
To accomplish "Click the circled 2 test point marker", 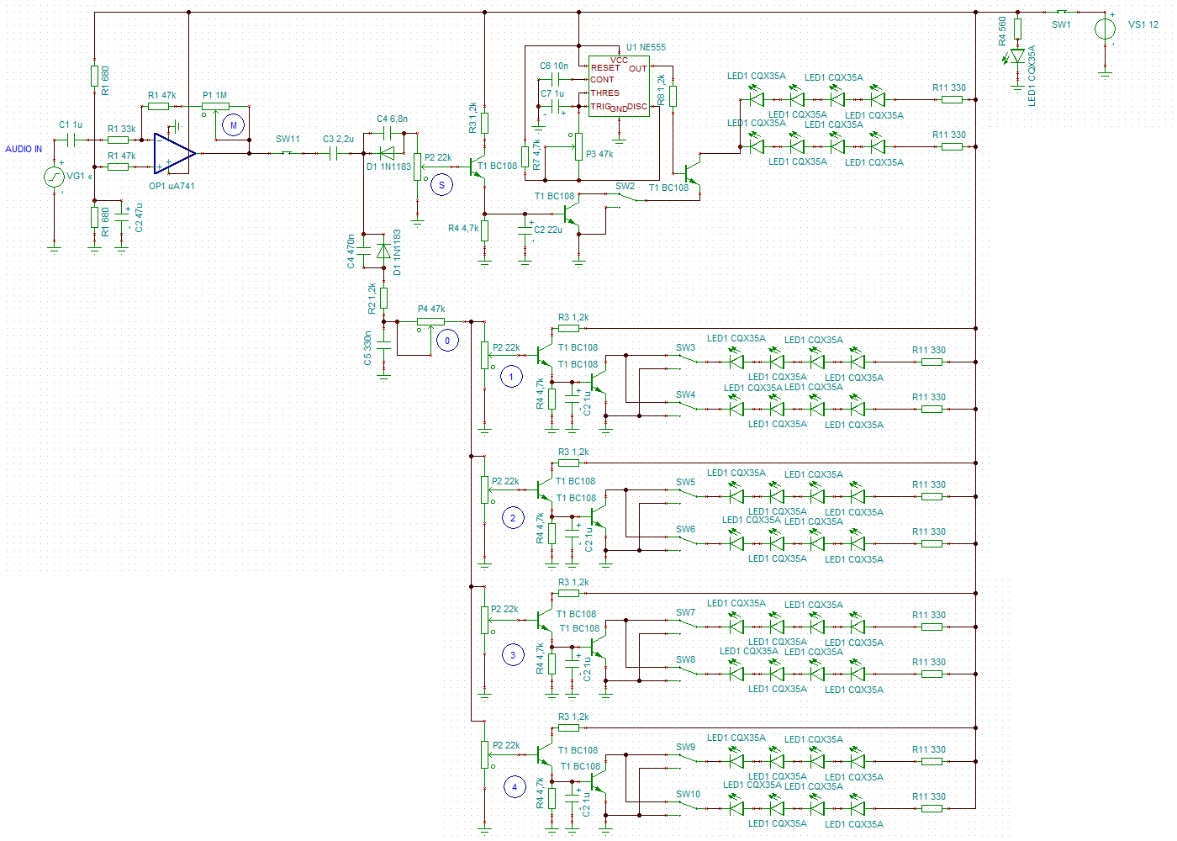I will click(513, 518).
